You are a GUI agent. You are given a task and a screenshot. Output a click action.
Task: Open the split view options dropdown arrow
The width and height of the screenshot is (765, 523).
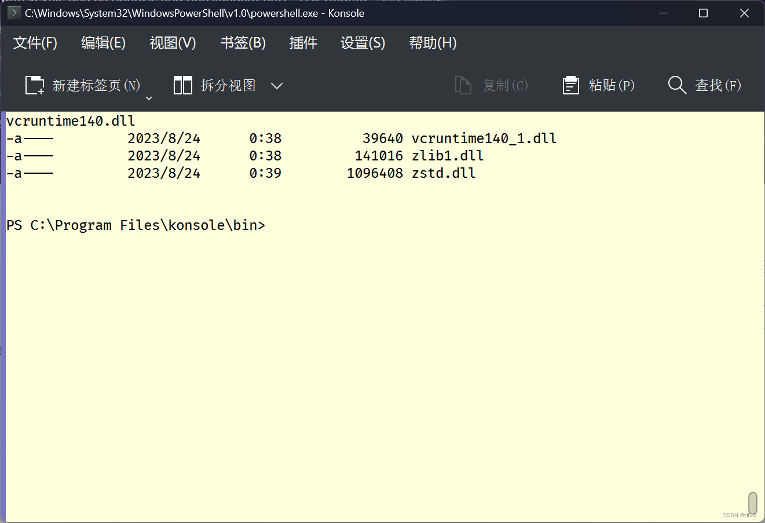tap(277, 85)
